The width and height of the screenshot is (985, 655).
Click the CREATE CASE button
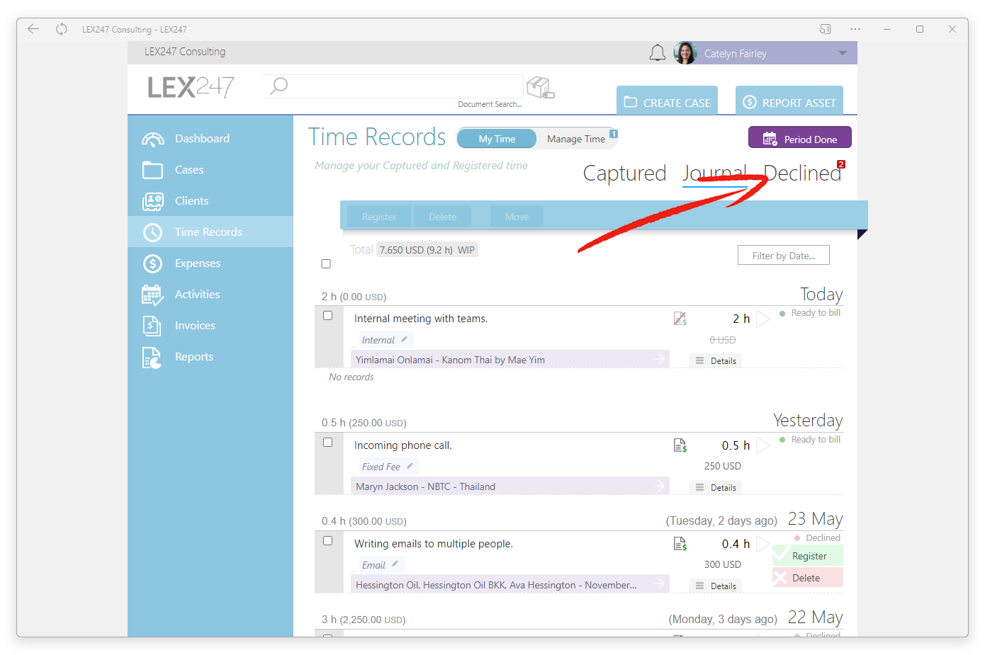[667, 102]
